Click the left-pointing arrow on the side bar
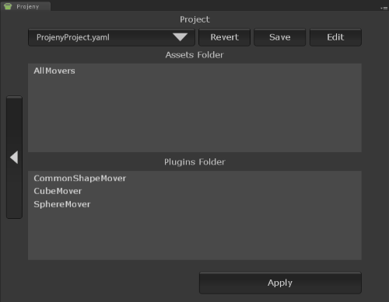Viewport: 389px width, 302px height. point(14,158)
